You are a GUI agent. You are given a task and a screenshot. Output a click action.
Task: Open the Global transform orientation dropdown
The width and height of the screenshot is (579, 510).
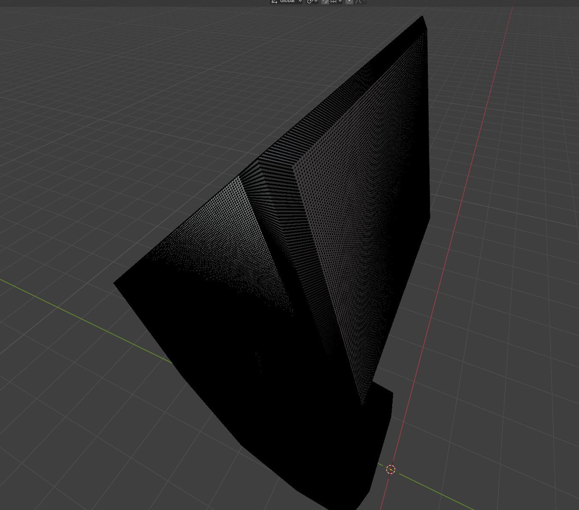click(286, 1)
